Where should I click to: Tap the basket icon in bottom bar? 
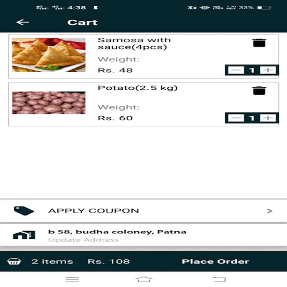[x=14, y=261]
